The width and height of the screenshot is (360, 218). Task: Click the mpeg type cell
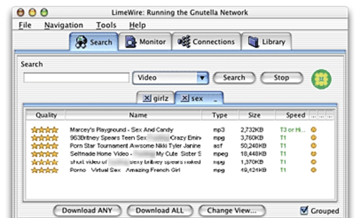(221, 154)
